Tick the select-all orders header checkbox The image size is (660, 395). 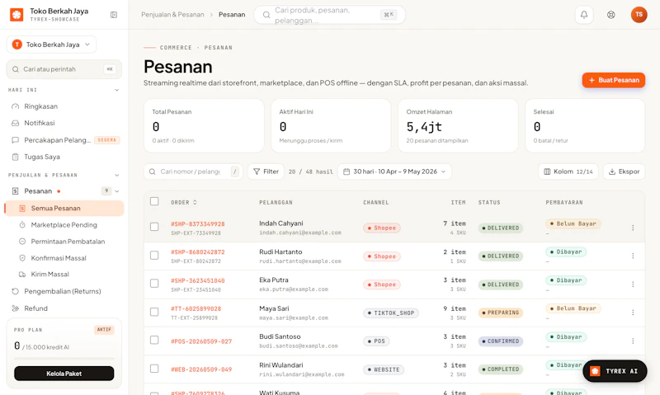(x=154, y=201)
